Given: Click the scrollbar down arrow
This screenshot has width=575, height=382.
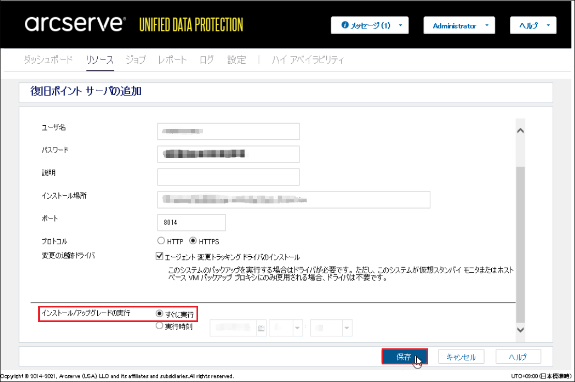Looking at the screenshot, I should [x=520, y=330].
